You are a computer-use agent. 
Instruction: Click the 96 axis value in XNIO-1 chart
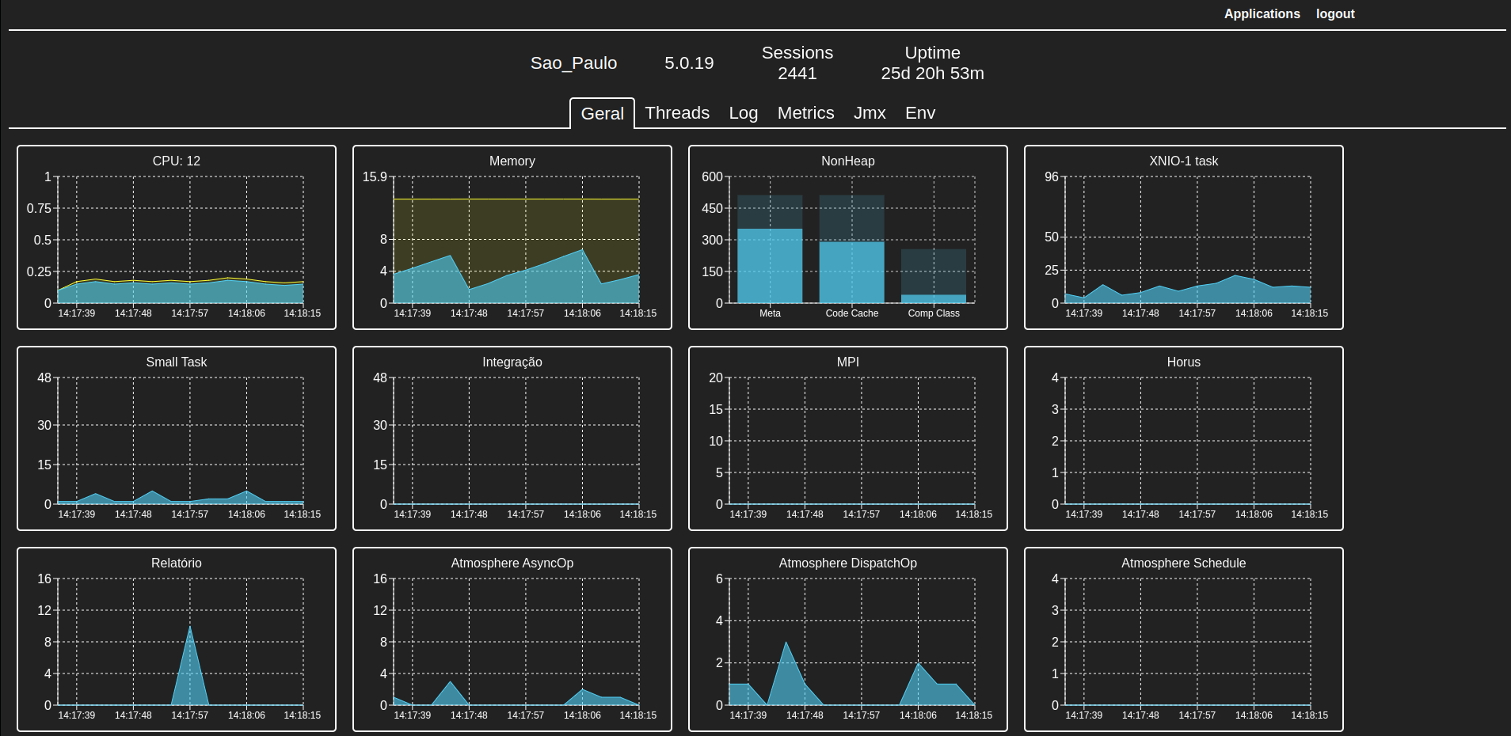click(x=1052, y=176)
